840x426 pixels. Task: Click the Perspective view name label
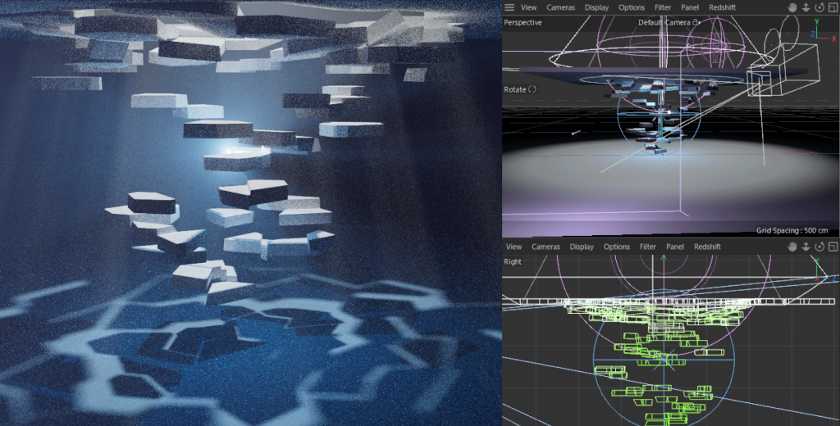click(x=523, y=22)
